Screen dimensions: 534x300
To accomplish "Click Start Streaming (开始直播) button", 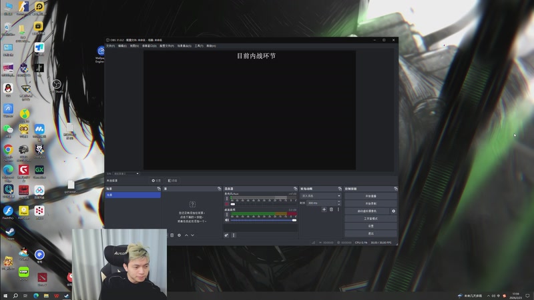I will pos(370,196).
